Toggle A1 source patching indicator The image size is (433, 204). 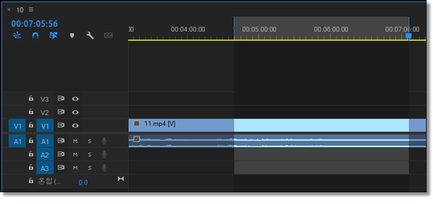[x=17, y=141]
